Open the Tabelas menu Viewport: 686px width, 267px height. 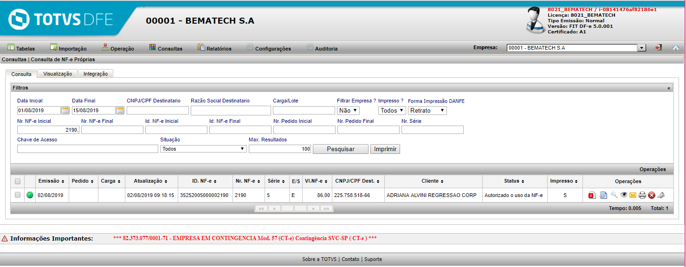click(x=21, y=48)
